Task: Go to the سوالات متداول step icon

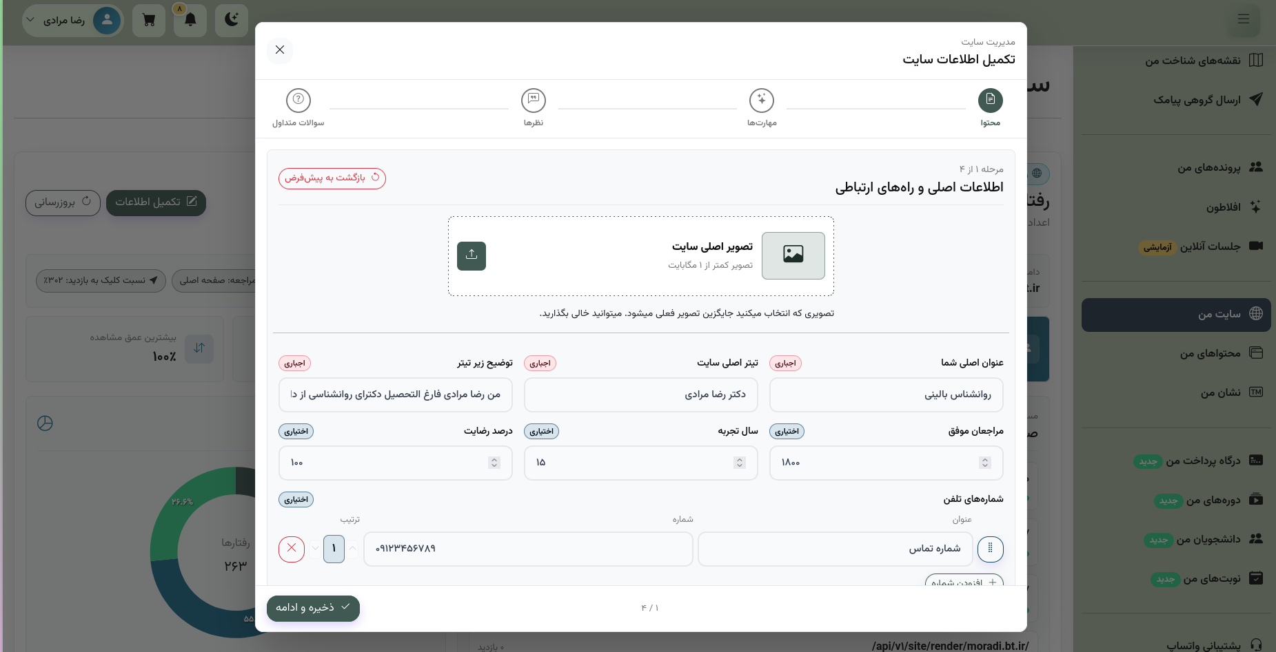Action: click(298, 100)
